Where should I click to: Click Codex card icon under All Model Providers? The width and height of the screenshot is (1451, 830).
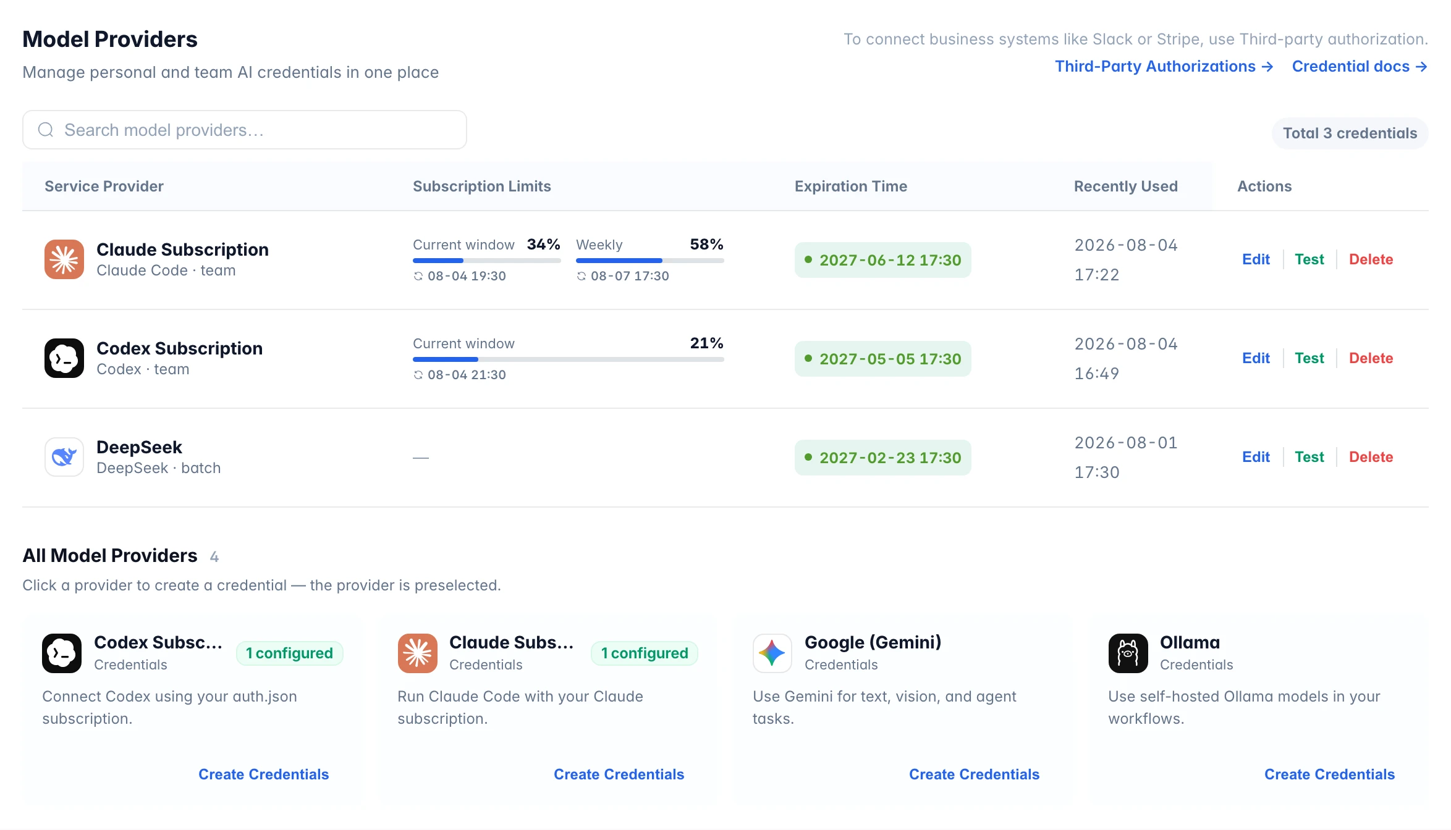[62, 653]
